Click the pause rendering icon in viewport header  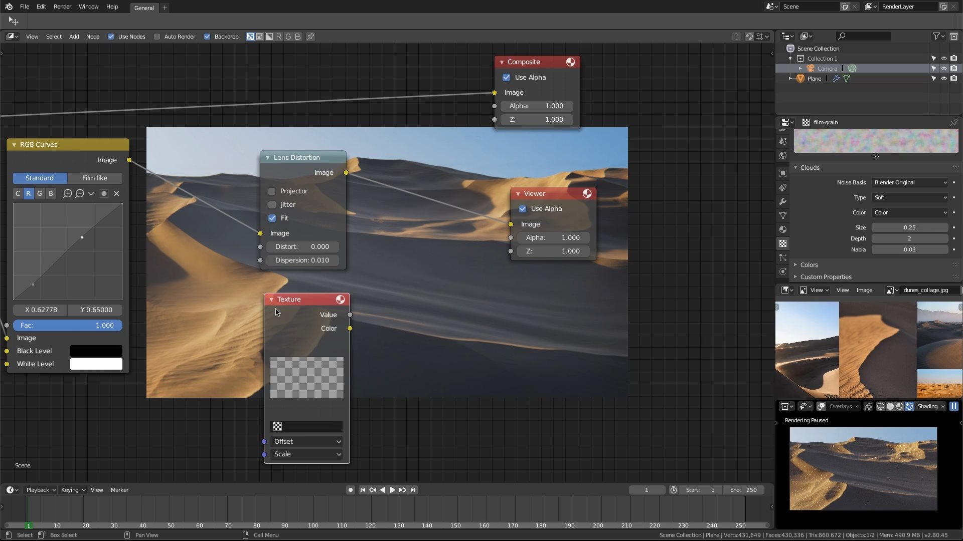tap(953, 406)
